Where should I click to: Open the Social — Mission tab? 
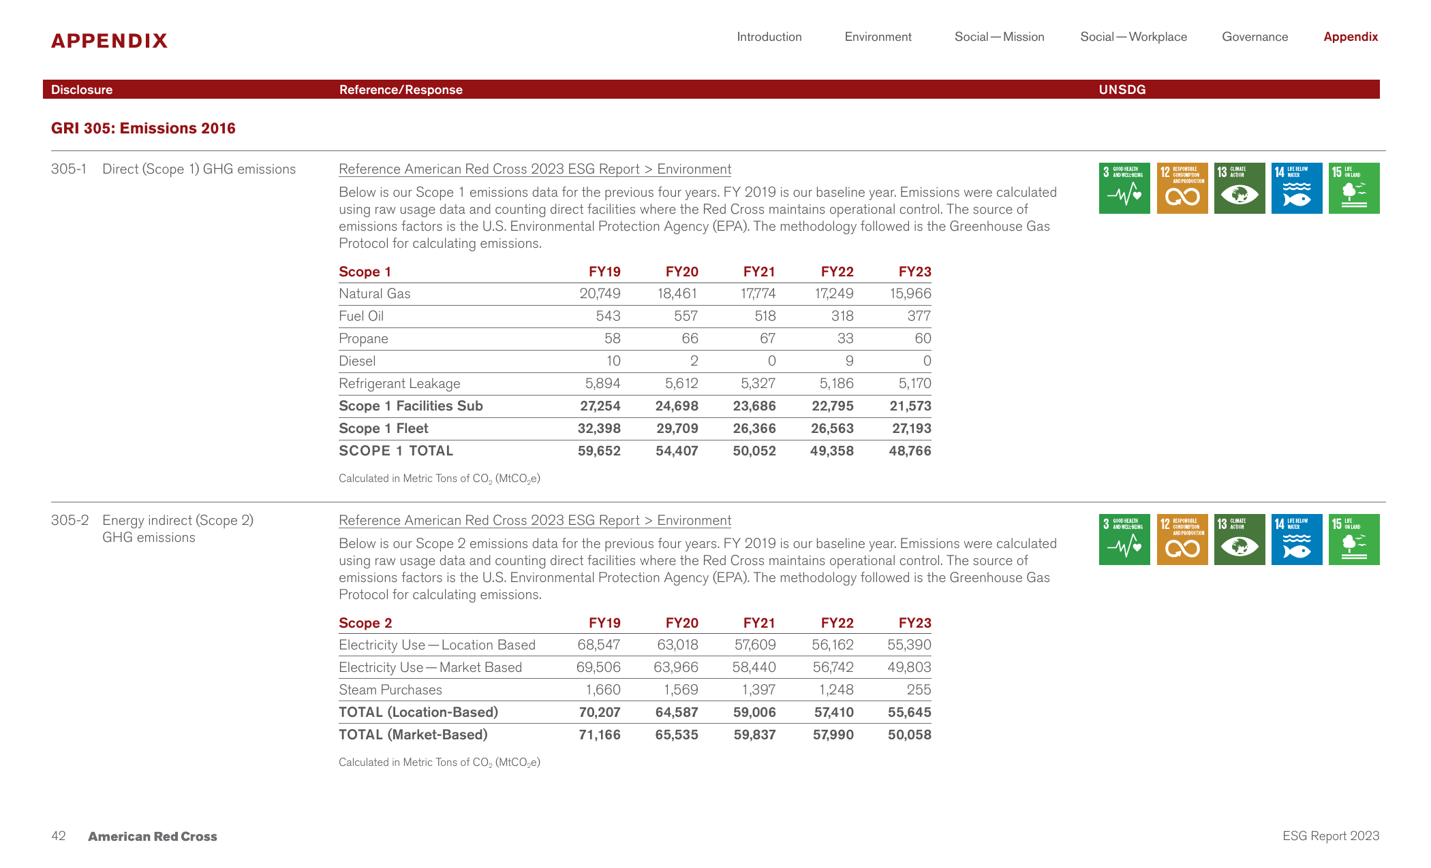(999, 37)
